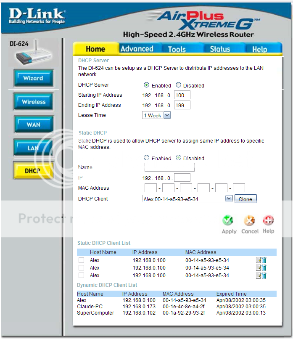Click the Clone button
The image size is (293, 339).
tap(245, 199)
